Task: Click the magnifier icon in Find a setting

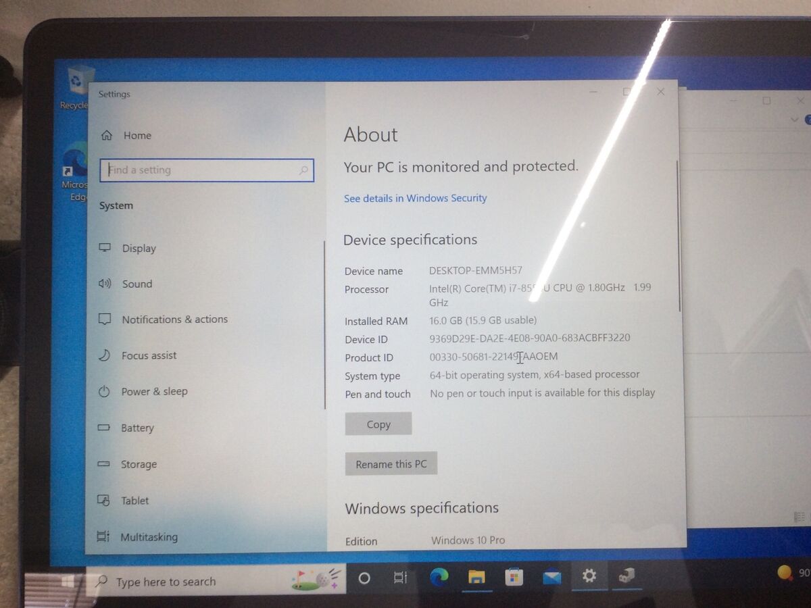Action: point(303,171)
